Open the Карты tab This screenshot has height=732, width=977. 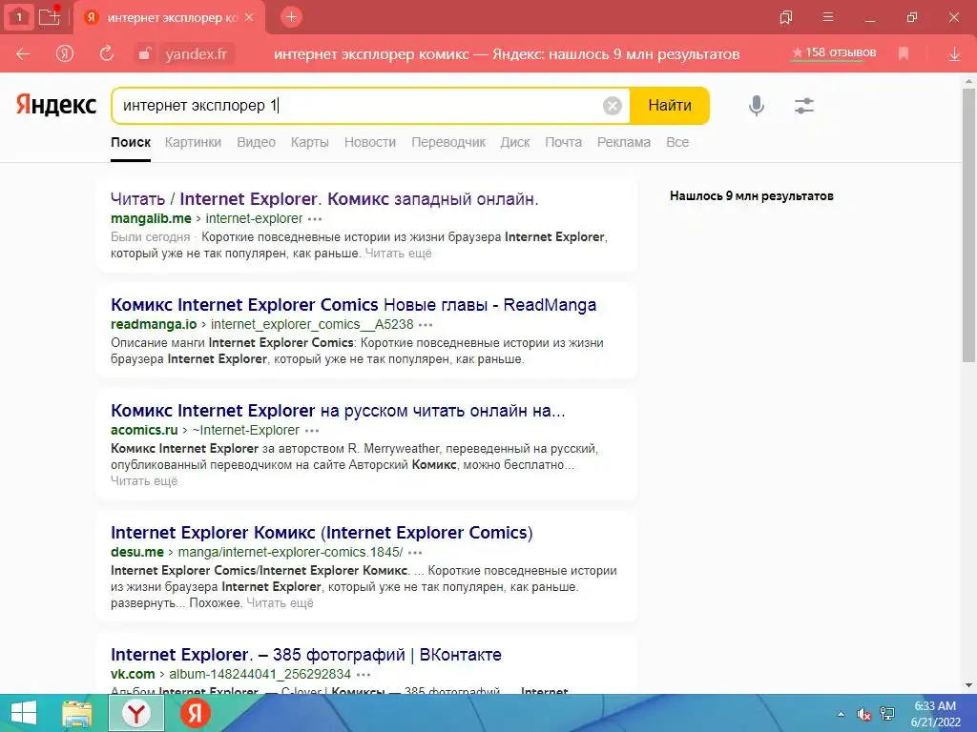pyautogui.click(x=310, y=142)
